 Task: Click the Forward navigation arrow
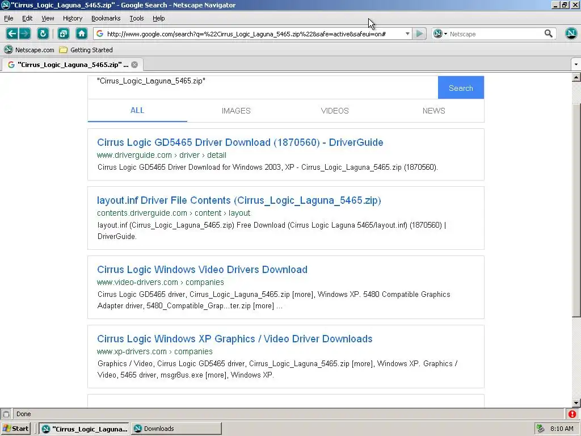tap(25, 33)
